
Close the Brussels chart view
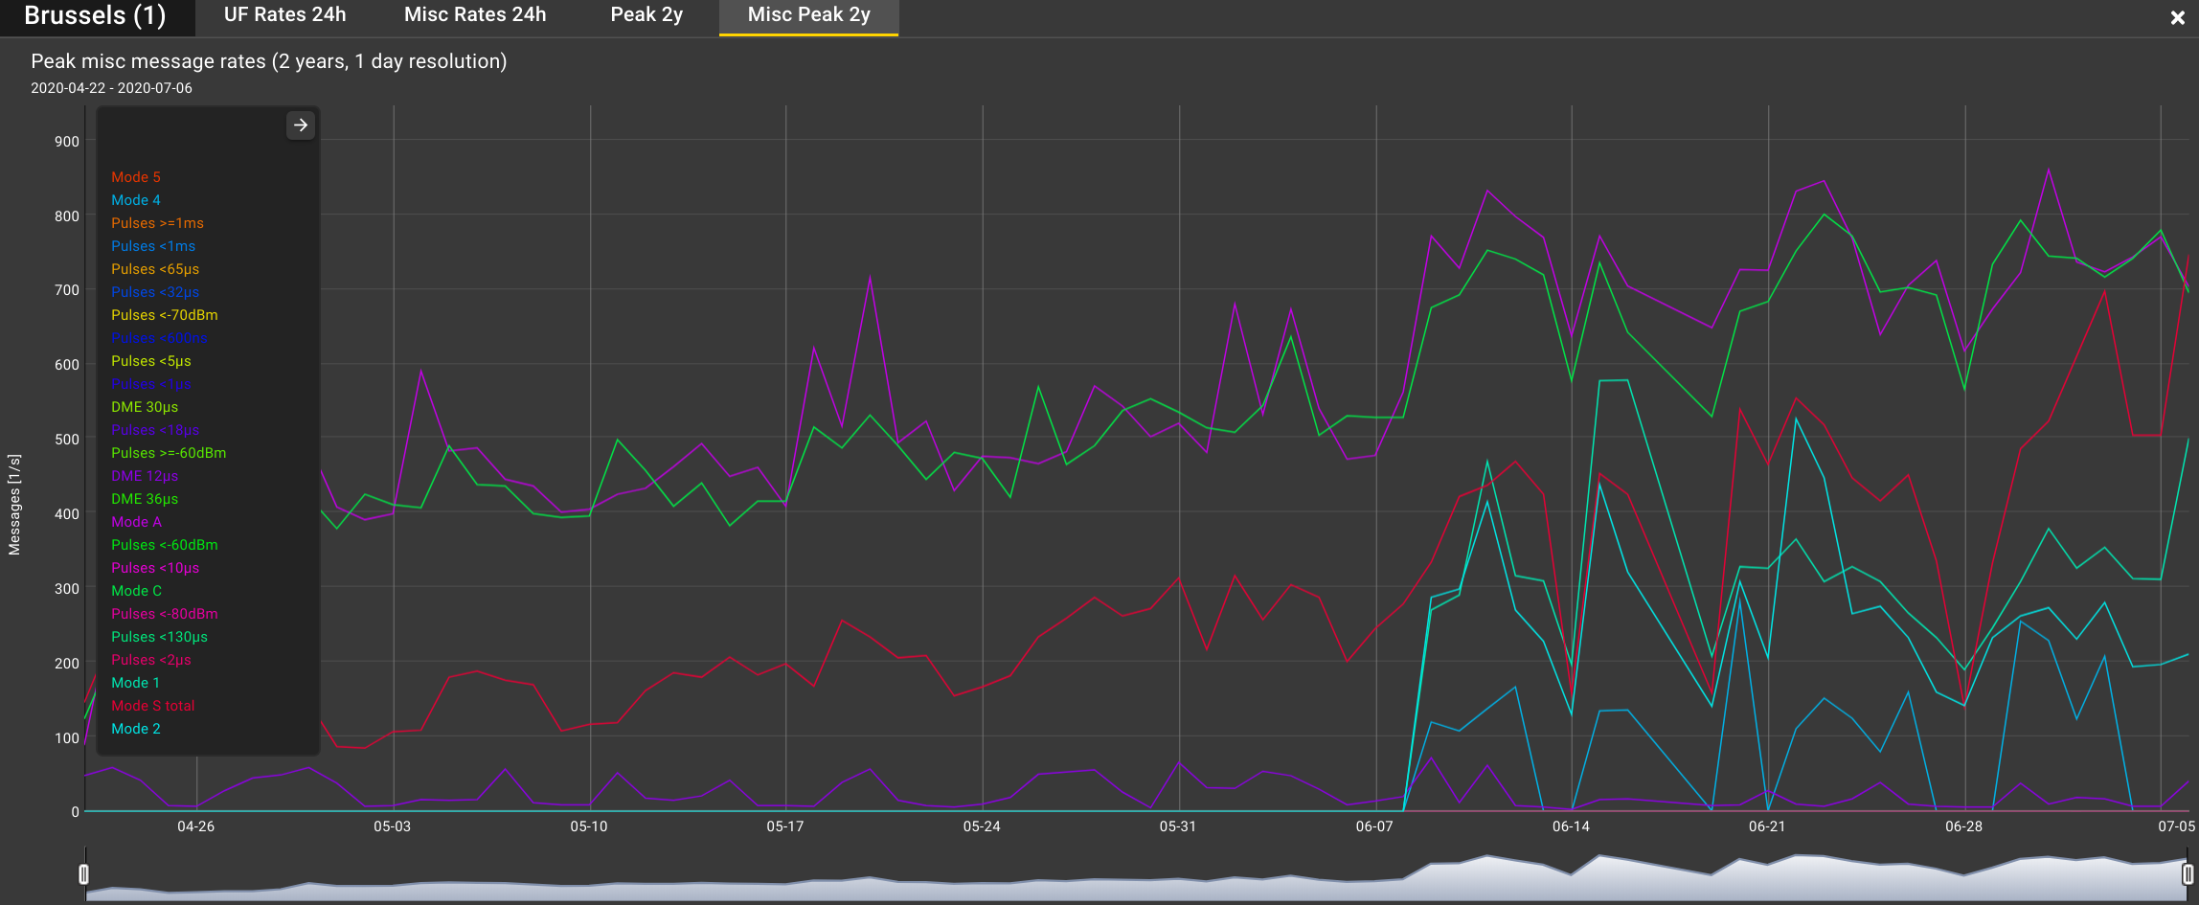click(x=2178, y=16)
